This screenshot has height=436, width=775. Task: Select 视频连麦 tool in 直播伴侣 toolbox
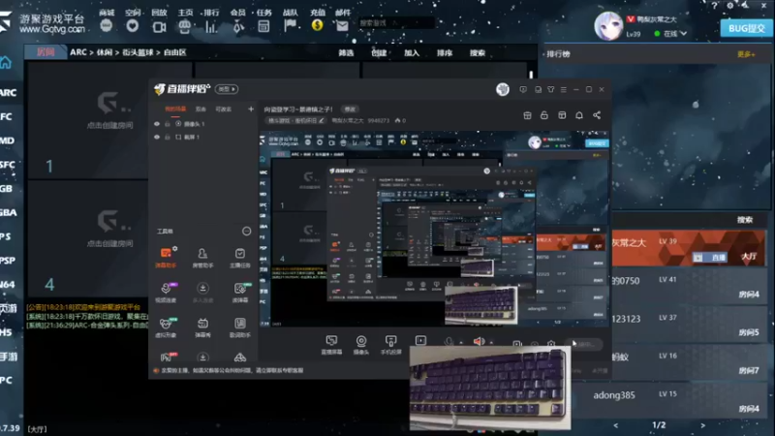166,293
